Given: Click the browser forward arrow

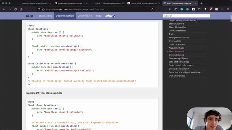Looking at the screenshot, I should coord(10,9).
